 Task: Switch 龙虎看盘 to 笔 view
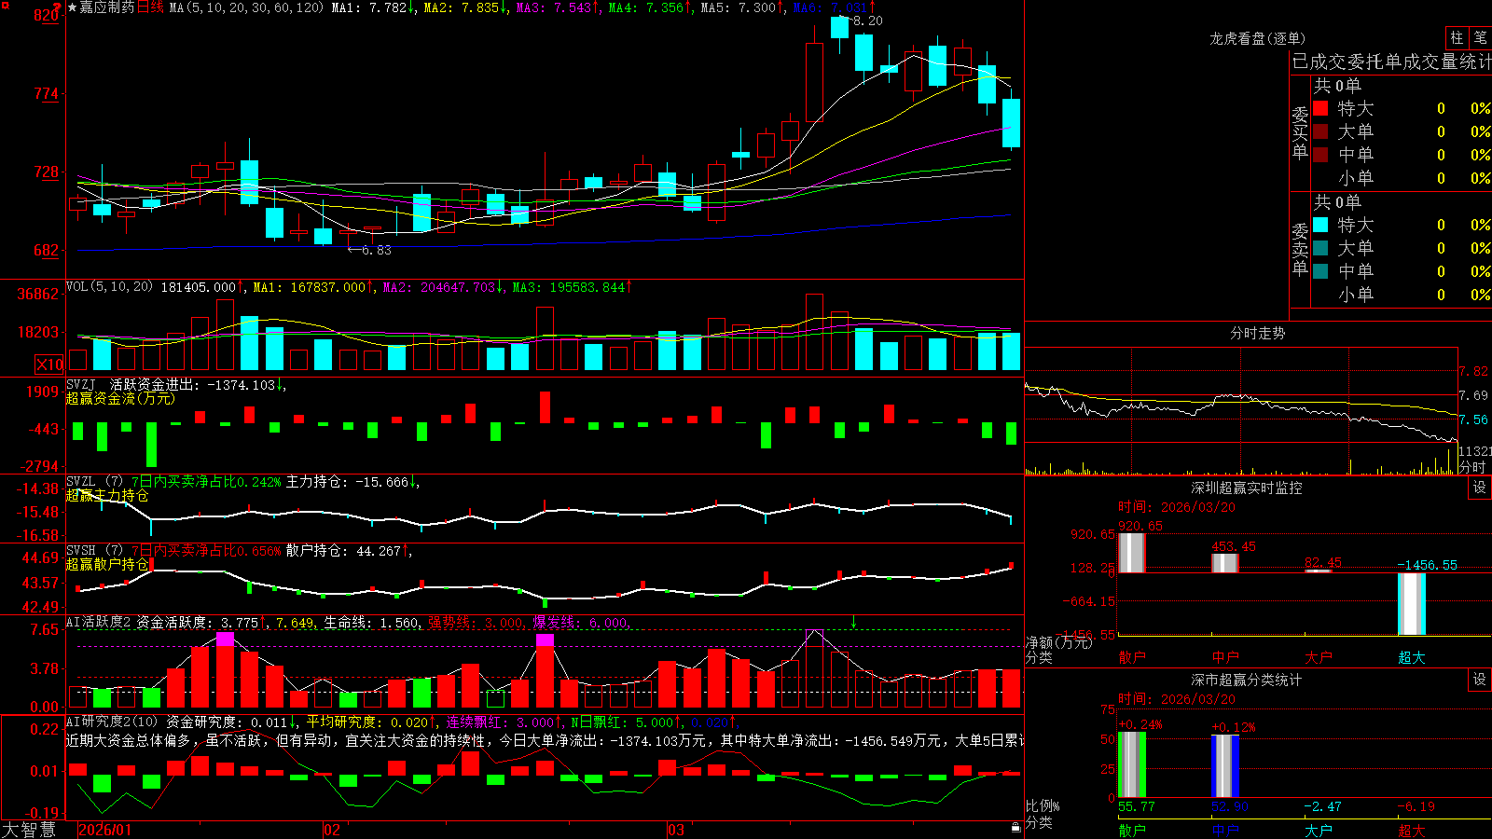[x=1481, y=38]
